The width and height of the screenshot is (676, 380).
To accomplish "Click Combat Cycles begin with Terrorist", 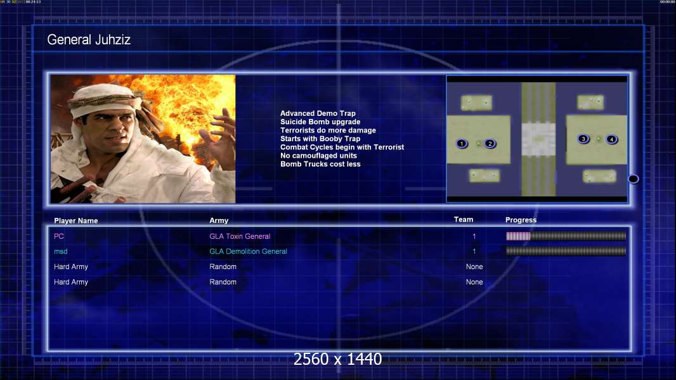I will [x=342, y=147].
